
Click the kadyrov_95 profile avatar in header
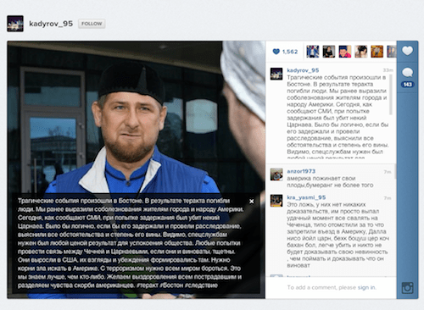coord(15,24)
